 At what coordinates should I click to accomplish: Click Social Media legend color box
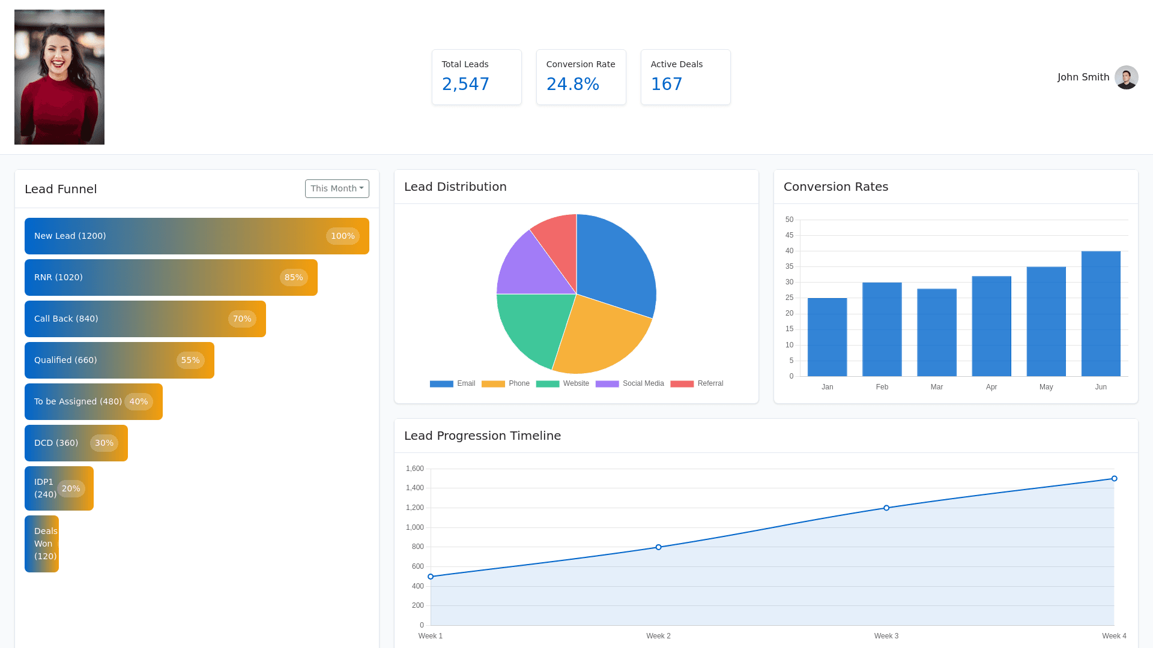coord(607,384)
